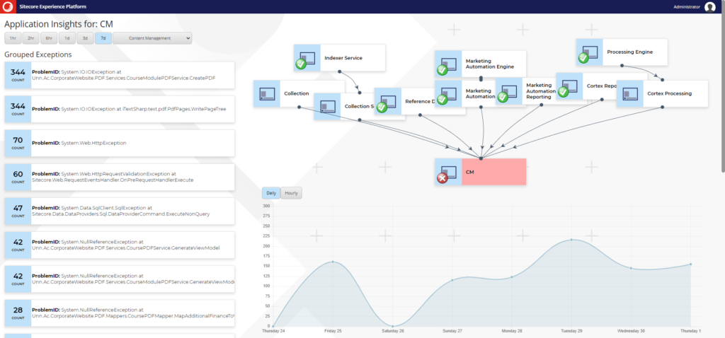Set time range to 6hr
Image resolution: width=725 pixels, height=338 pixels.
[x=49, y=38]
